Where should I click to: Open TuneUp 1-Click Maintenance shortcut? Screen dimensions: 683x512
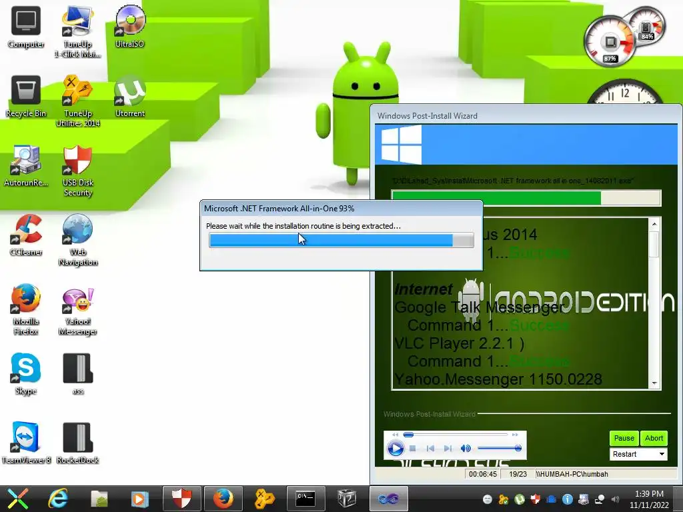[77, 31]
